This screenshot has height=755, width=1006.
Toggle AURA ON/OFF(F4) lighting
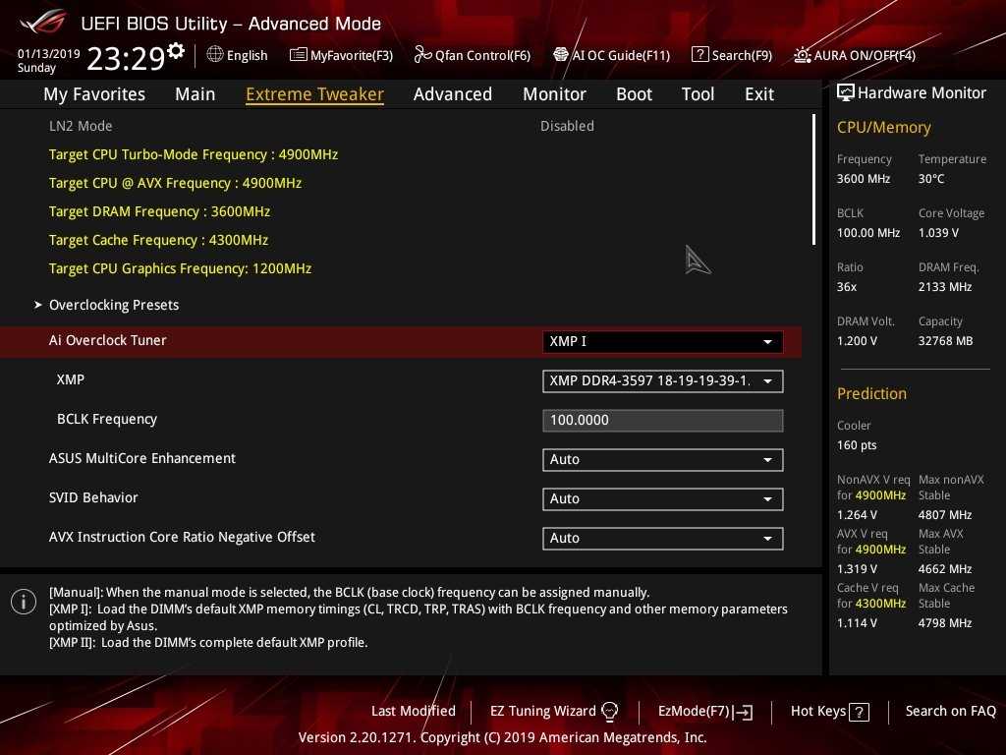click(803, 55)
